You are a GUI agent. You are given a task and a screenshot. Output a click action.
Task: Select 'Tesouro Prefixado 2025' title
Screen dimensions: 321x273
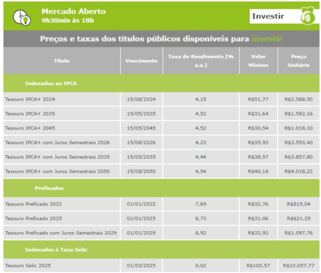point(34,218)
